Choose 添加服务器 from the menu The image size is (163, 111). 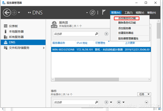[124, 28]
